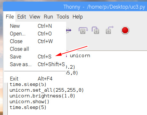Open the Edit menu
147x115 pixels.
22,17
